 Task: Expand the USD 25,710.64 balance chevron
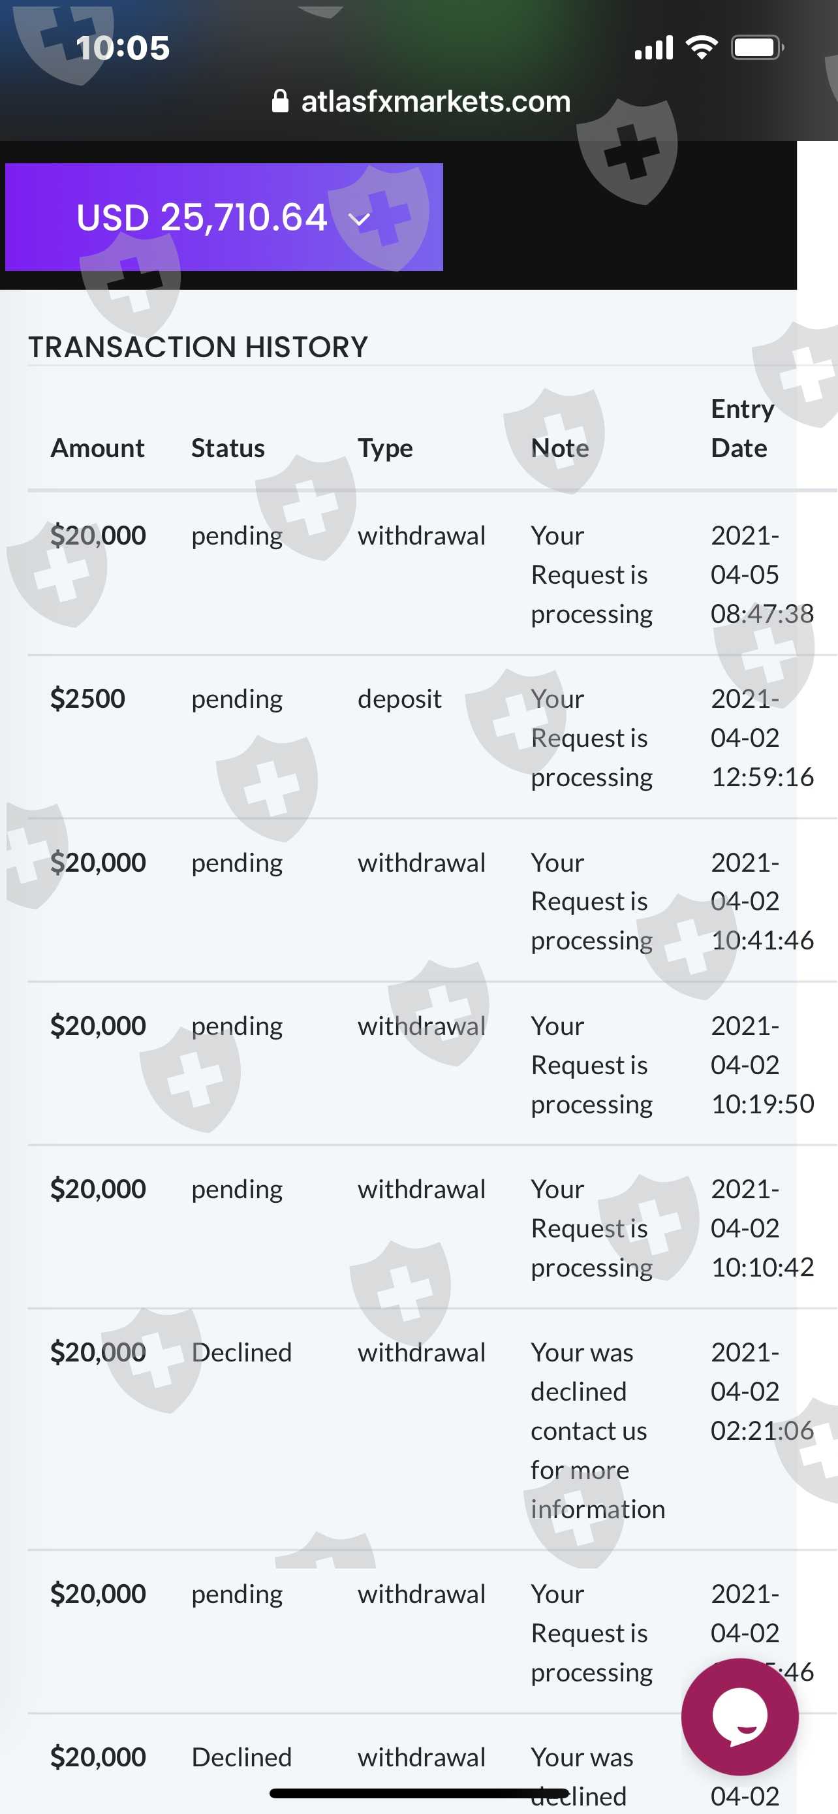(x=360, y=219)
